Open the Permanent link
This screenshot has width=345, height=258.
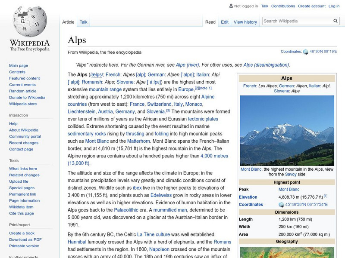tap(22, 194)
